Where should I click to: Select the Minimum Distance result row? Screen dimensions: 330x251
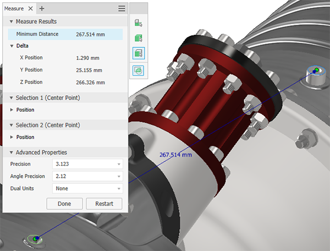[65, 34]
